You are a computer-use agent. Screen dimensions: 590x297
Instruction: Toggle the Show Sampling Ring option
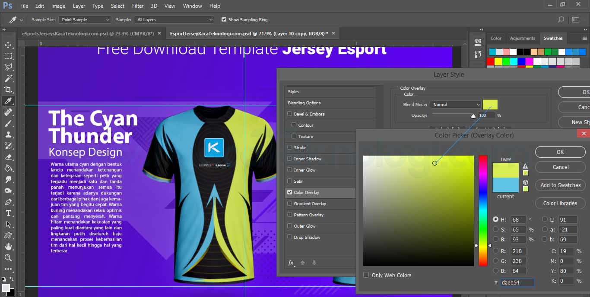224,19
